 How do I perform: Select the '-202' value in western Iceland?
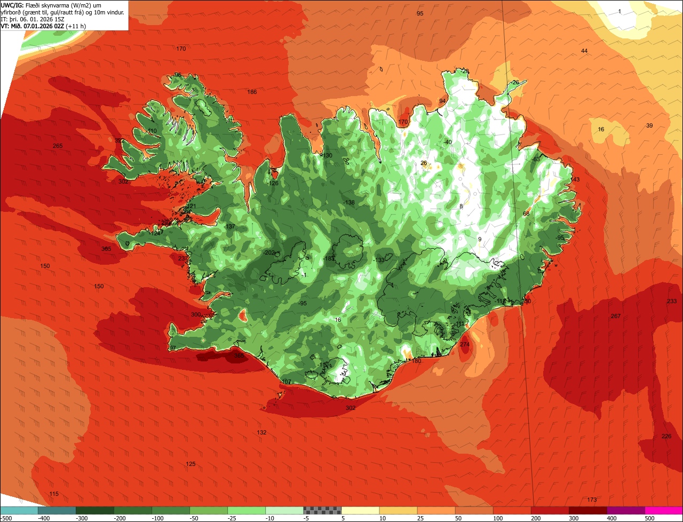[269, 252]
